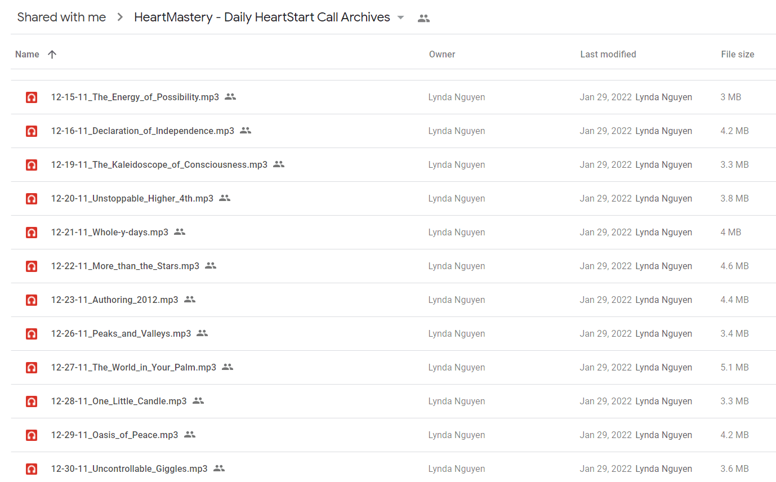This screenshot has height=482, width=776.
Task: Select 12-23-11_Authoring_2012.mp3 file row
Action: point(393,300)
